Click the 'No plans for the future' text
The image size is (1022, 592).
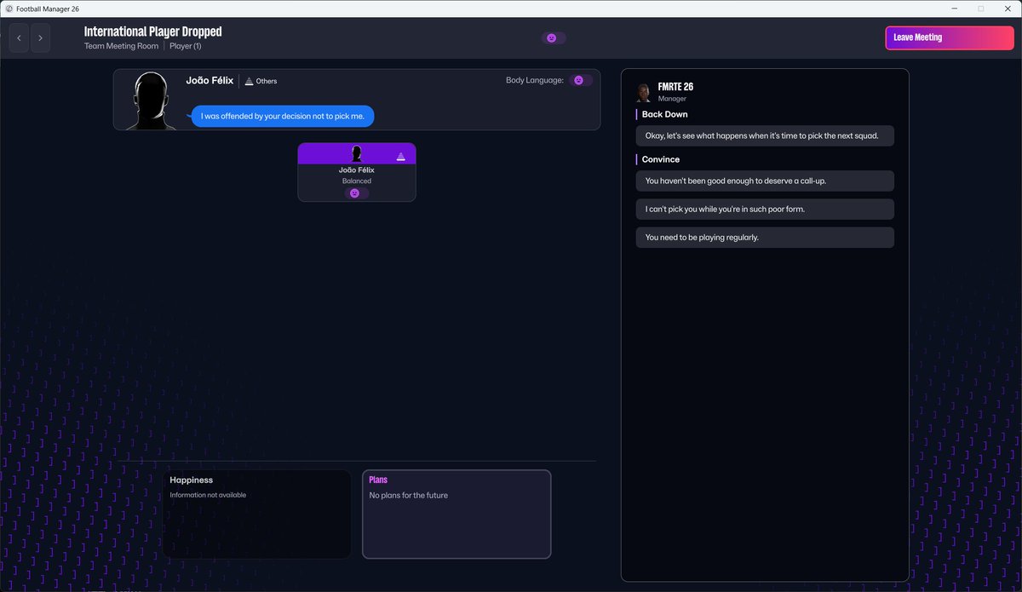pyautogui.click(x=408, y=496)
